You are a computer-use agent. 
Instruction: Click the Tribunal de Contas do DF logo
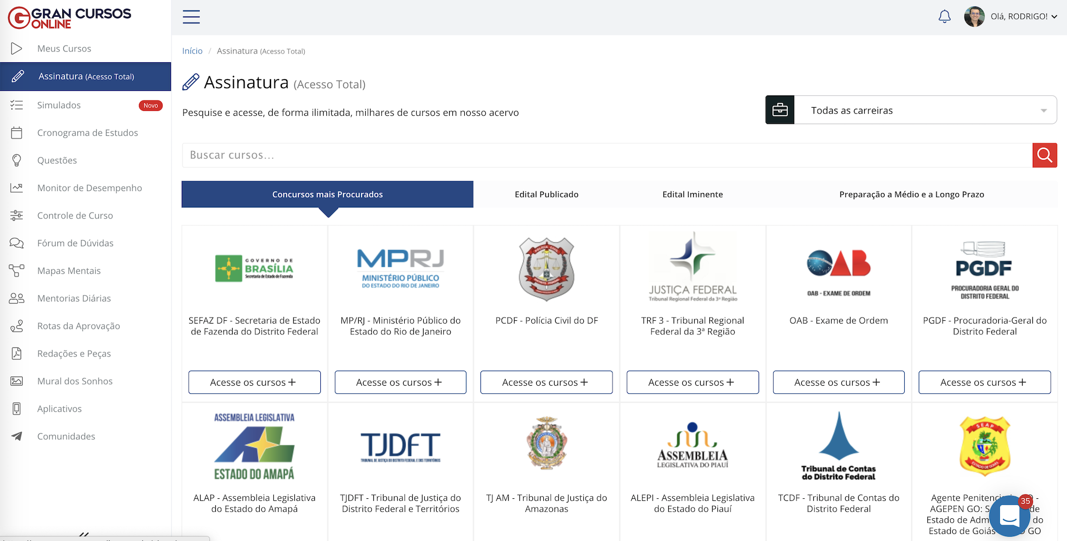click(x=839, y=446)
